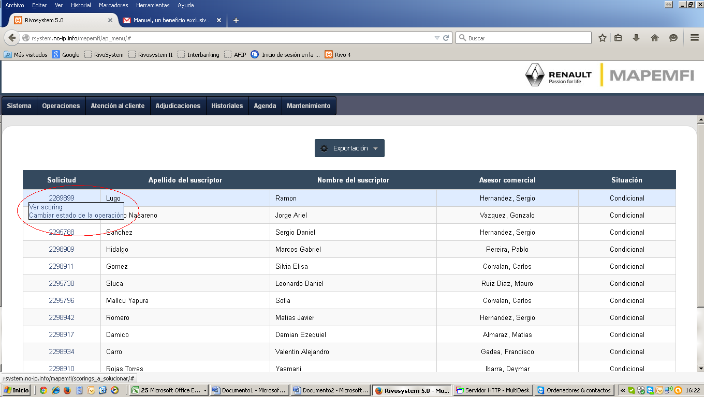This screenshot has height=397, width=704.
Task: Open the Atención al cliente menu
Action: [x=118, y=106]
